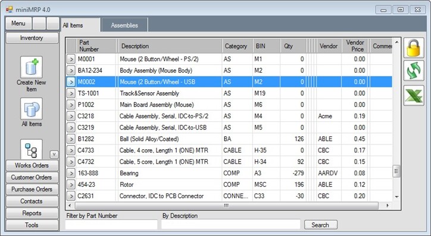Click the yellow padlock lock icon
Image resolution: width=431 pixels, height=236 pixels.
(414, 48)
